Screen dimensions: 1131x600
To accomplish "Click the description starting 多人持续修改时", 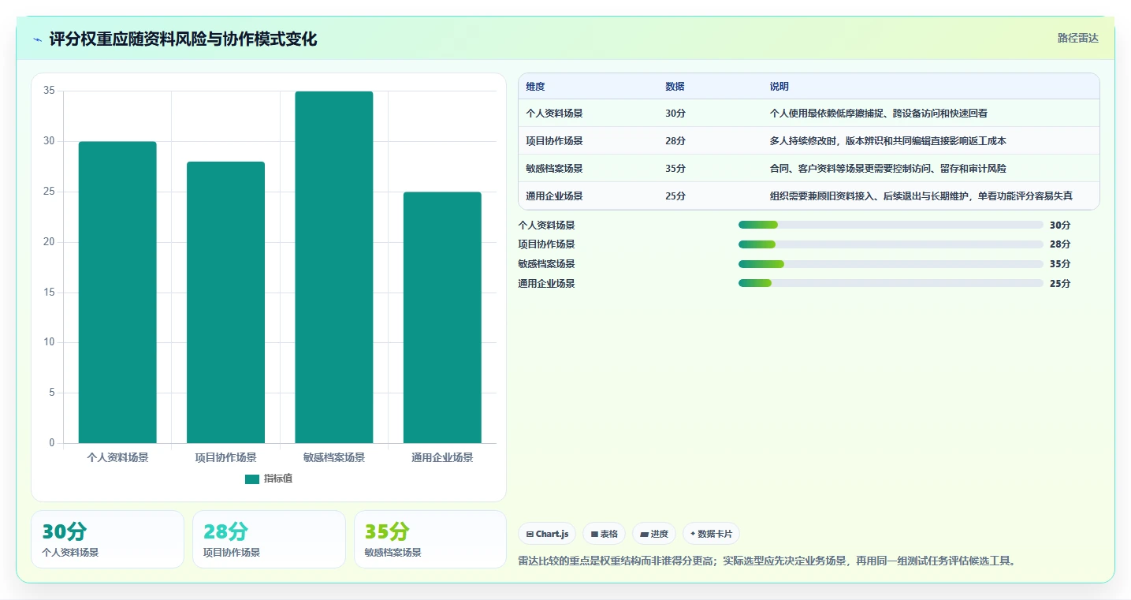I will [888, 141].
